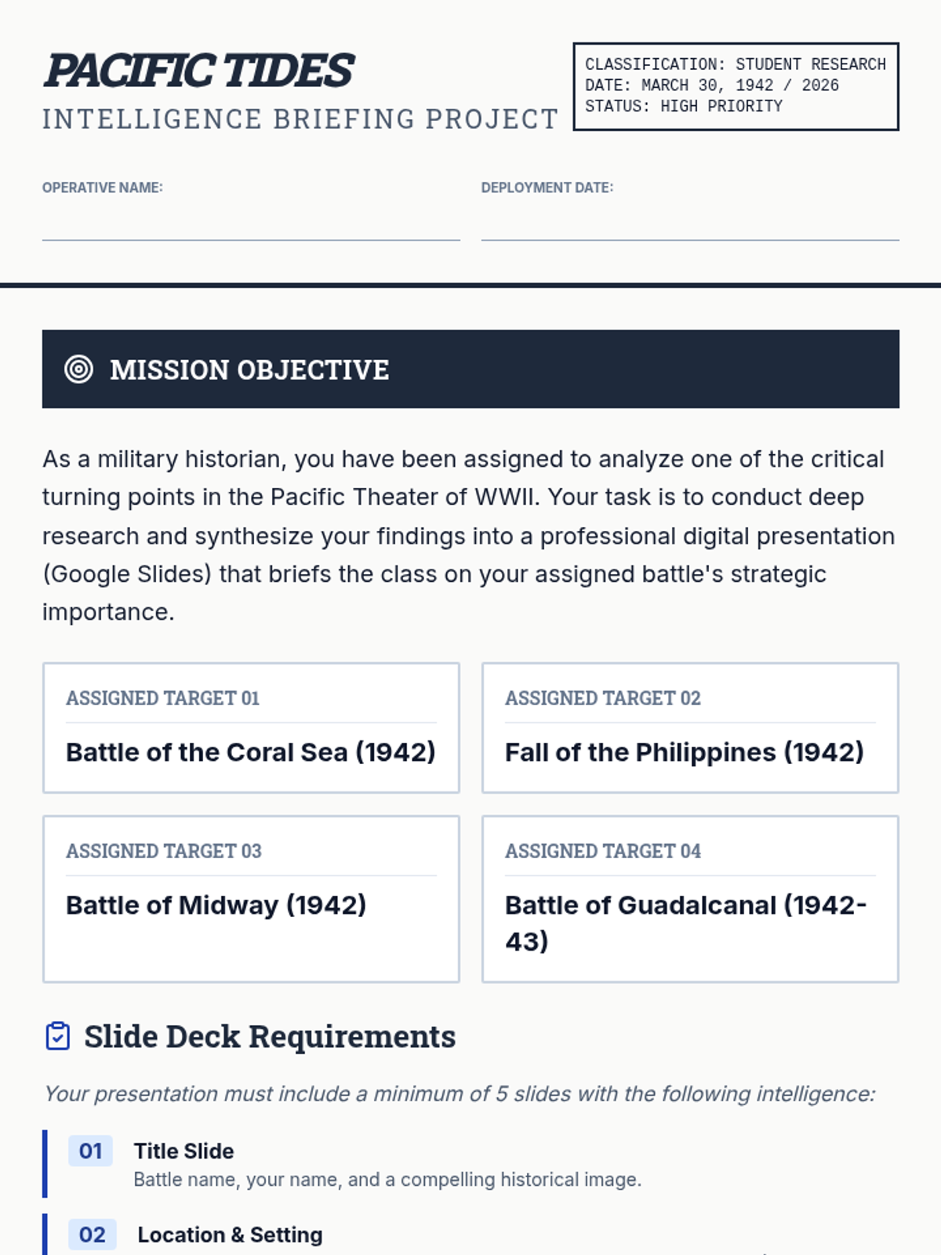The height and width of the screenshot is (1255, 941).
Task: Click the classification info box
Action: tap(736, 86)
